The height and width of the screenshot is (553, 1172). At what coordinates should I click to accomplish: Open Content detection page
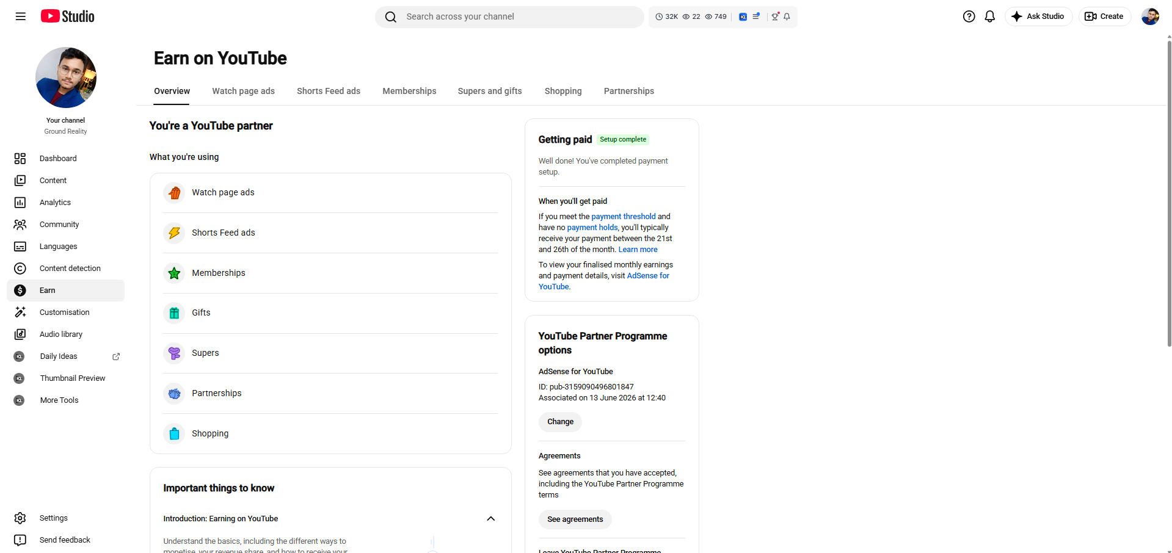65,269
